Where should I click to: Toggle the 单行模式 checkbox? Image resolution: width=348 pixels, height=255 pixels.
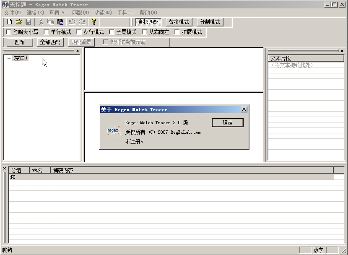click(x=46, y=32)
